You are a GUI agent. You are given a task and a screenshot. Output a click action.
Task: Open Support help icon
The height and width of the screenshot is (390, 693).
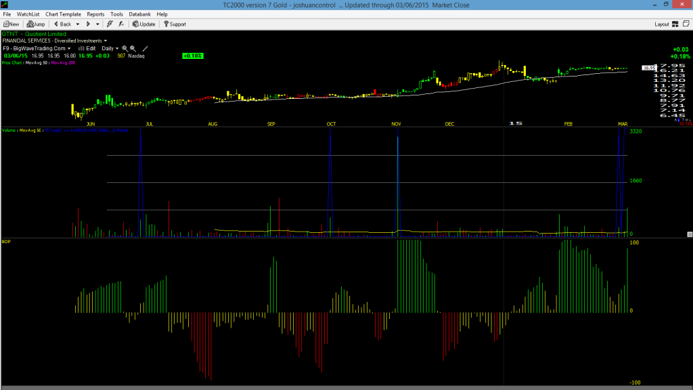175,24
